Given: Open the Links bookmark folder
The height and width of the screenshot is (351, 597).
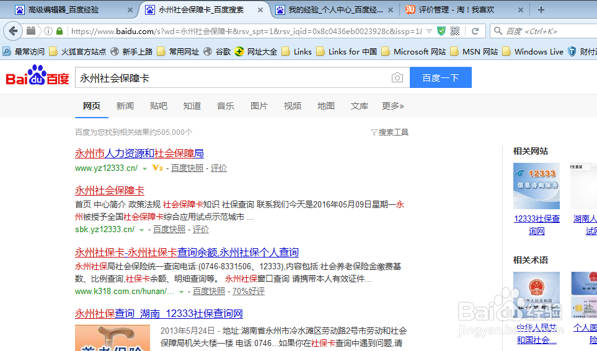Looking at the screenshot, I should 296,52.
